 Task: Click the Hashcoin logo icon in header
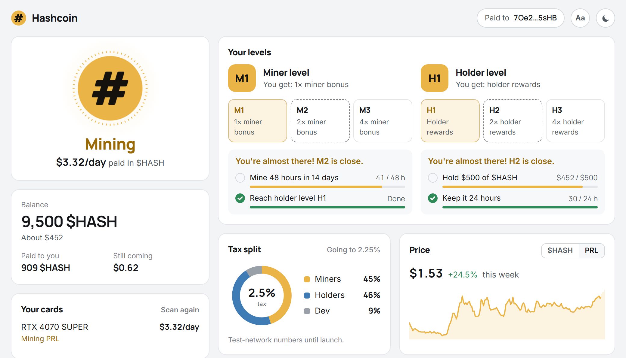pos(19,18)
